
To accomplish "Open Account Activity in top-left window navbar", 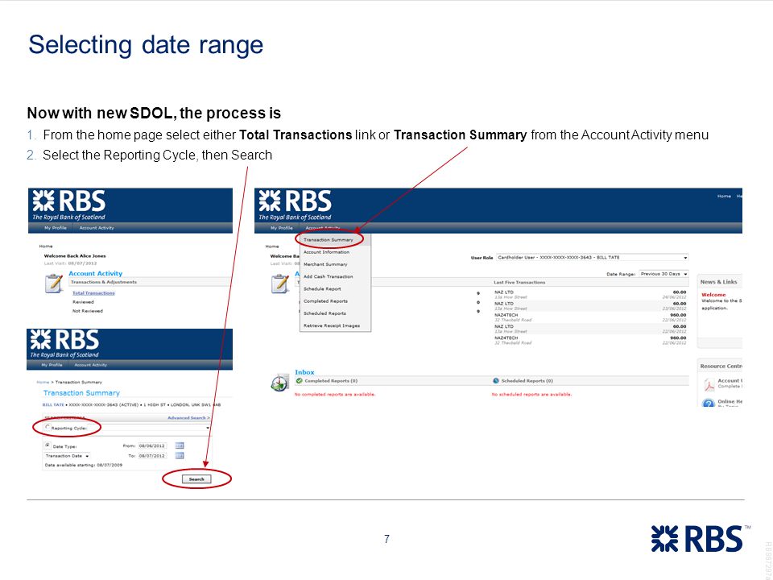I will [97, 228].
